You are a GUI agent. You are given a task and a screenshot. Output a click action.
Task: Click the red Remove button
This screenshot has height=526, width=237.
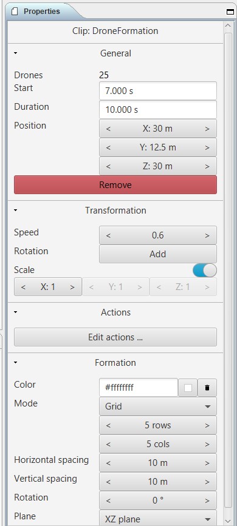pyautogui.click(x=115, y=185)
